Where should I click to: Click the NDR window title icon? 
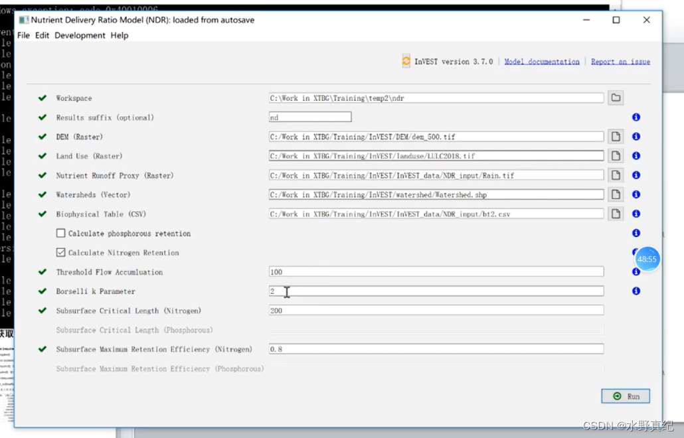point(23,20)
